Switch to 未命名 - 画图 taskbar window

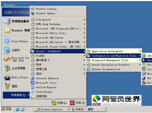coord(88,109)
